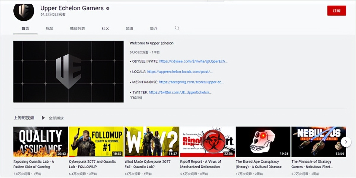Click the 20:43 duration badge

[62, 154]
